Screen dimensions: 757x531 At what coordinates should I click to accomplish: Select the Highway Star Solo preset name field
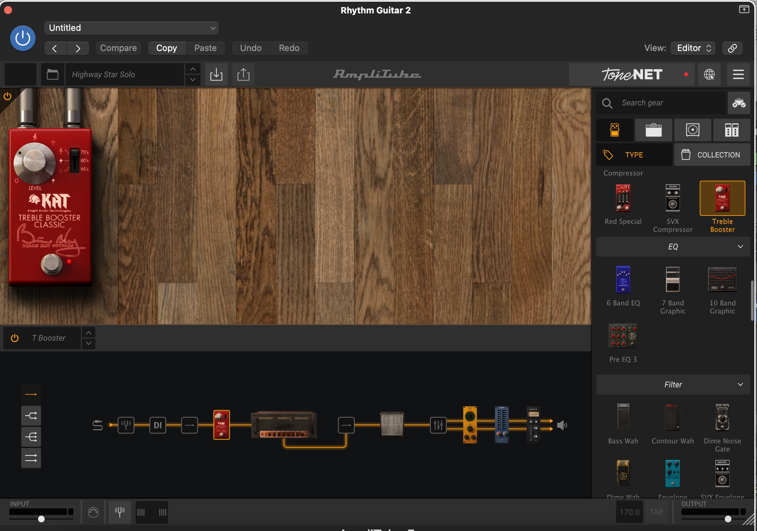[x=125, y=75]
